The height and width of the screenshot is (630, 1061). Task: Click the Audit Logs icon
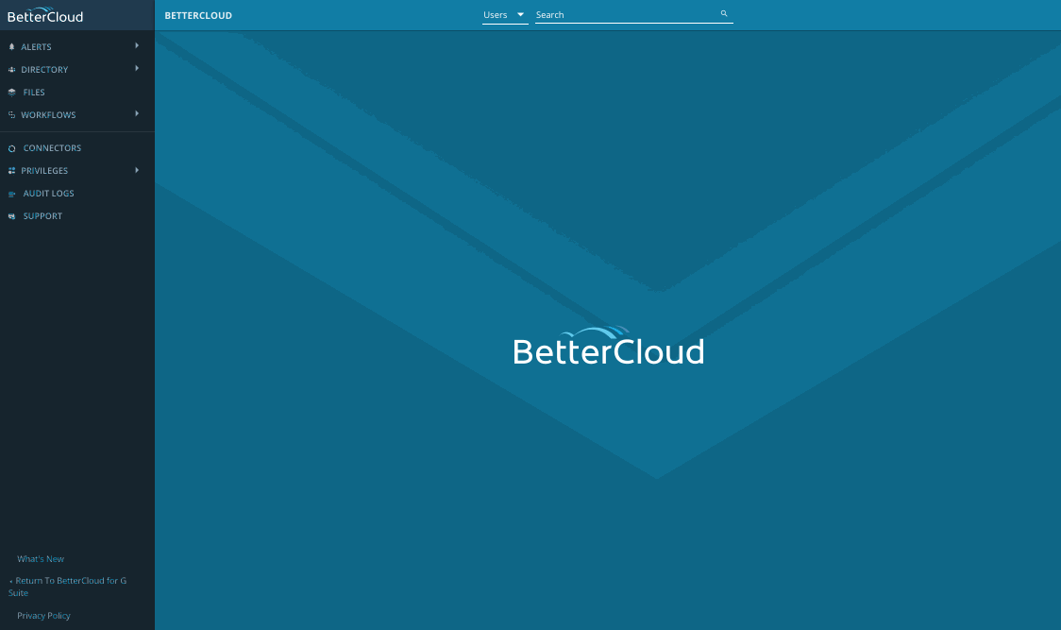pyautogui.click(x=11, y=194)
